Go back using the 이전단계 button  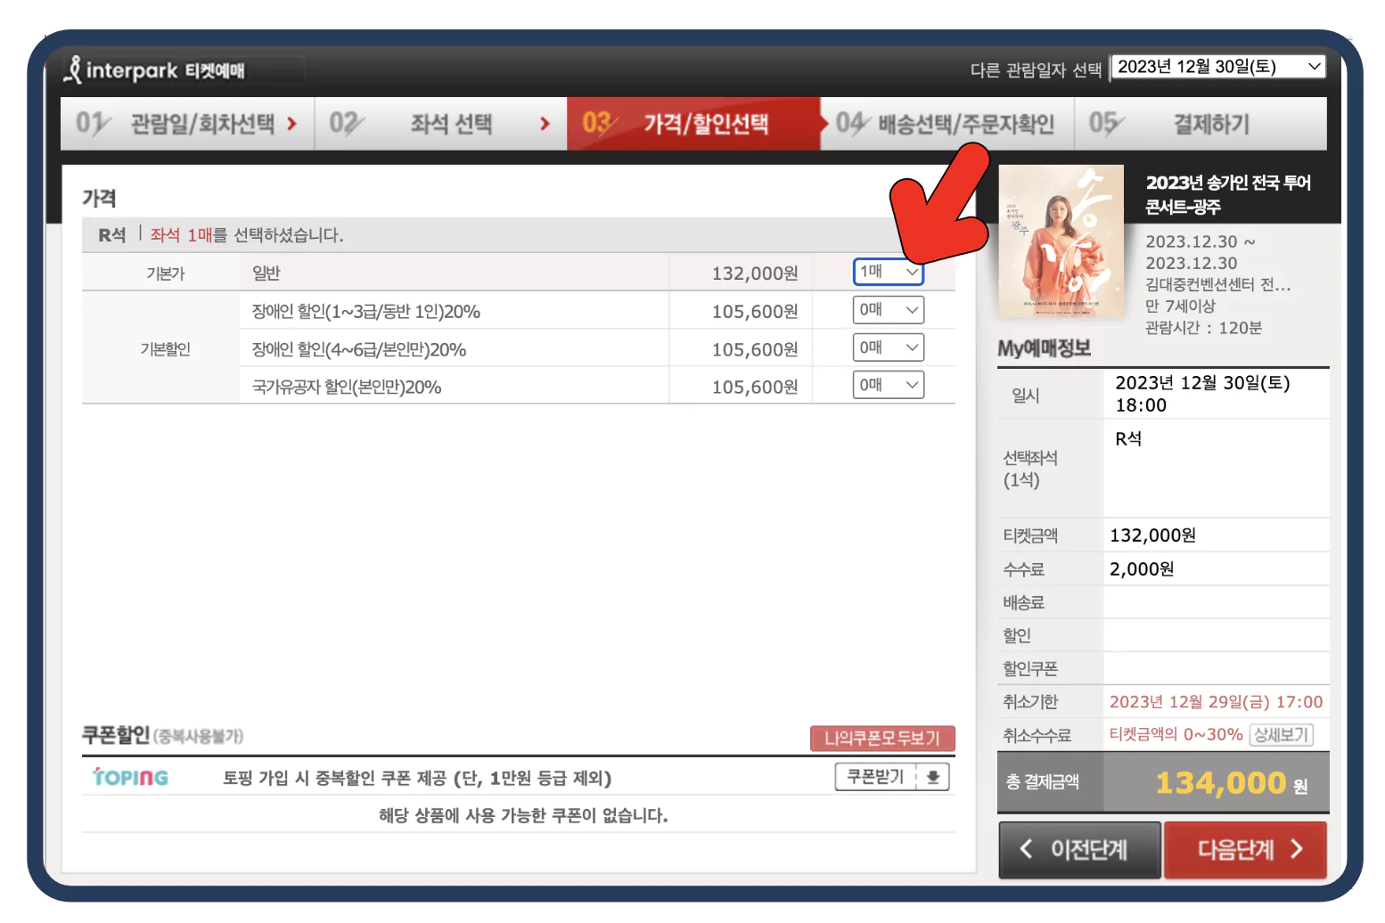pos(1079,849)
